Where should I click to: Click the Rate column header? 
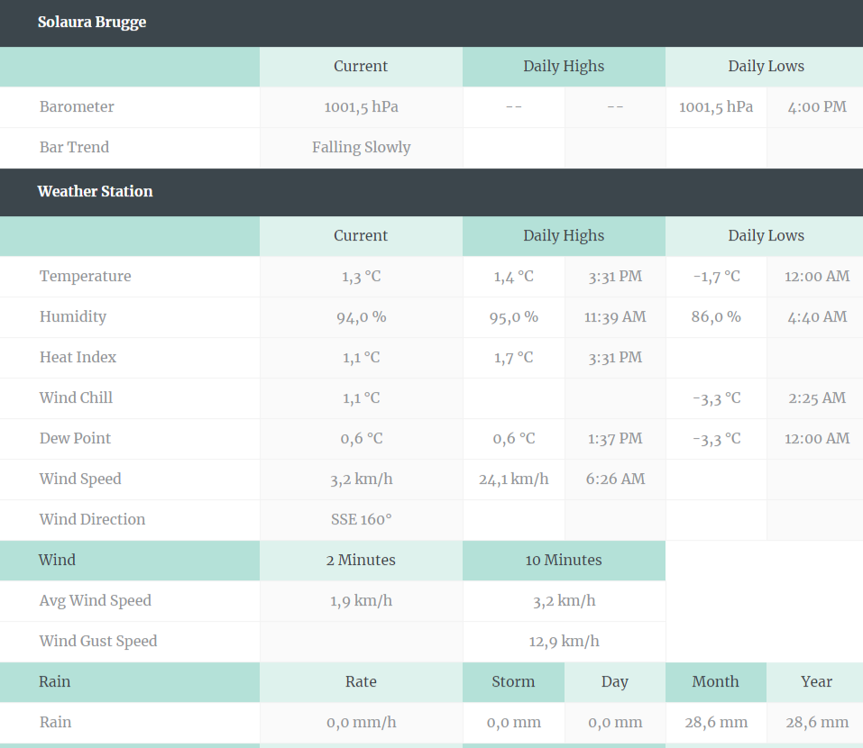361,681
